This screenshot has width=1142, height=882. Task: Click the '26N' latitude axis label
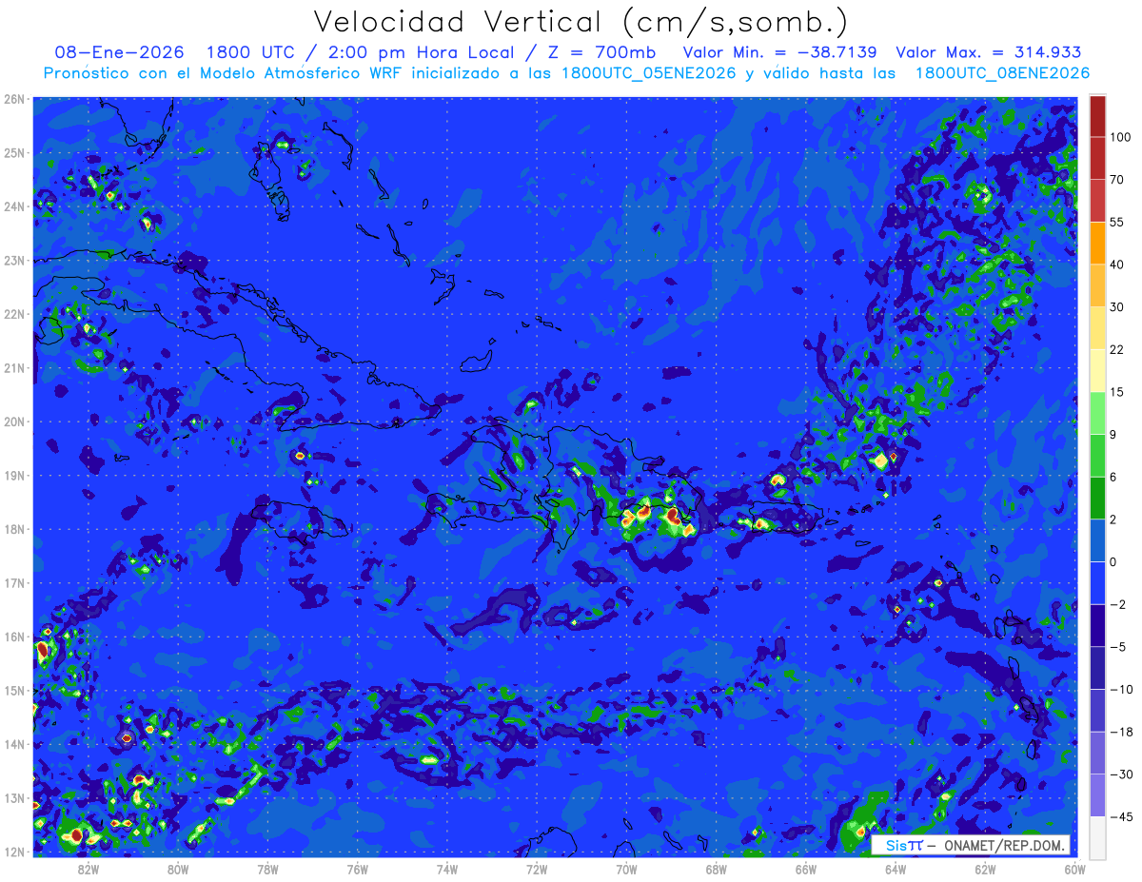(13, 98)
